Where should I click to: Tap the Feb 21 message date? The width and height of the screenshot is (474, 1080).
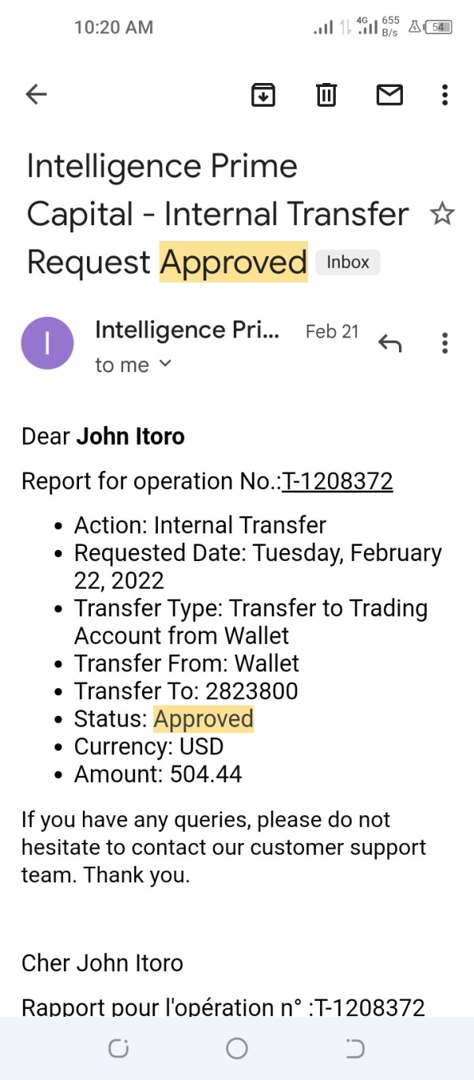click(332, 332)
